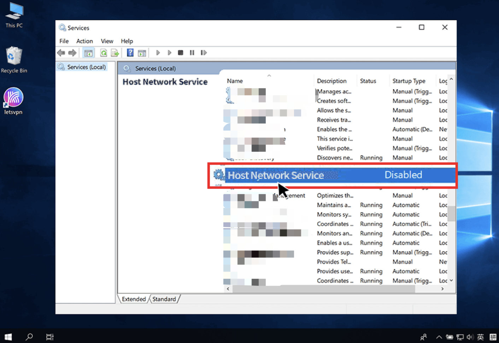Open the View menu
Image resolution: width=499 pixels, height=343 pixels.
(x=107, y=41)
